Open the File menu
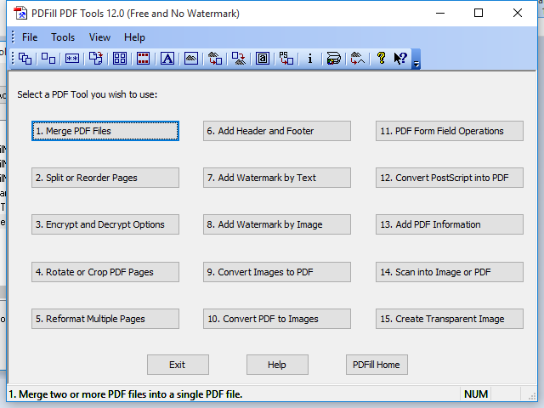 (30, 37)
